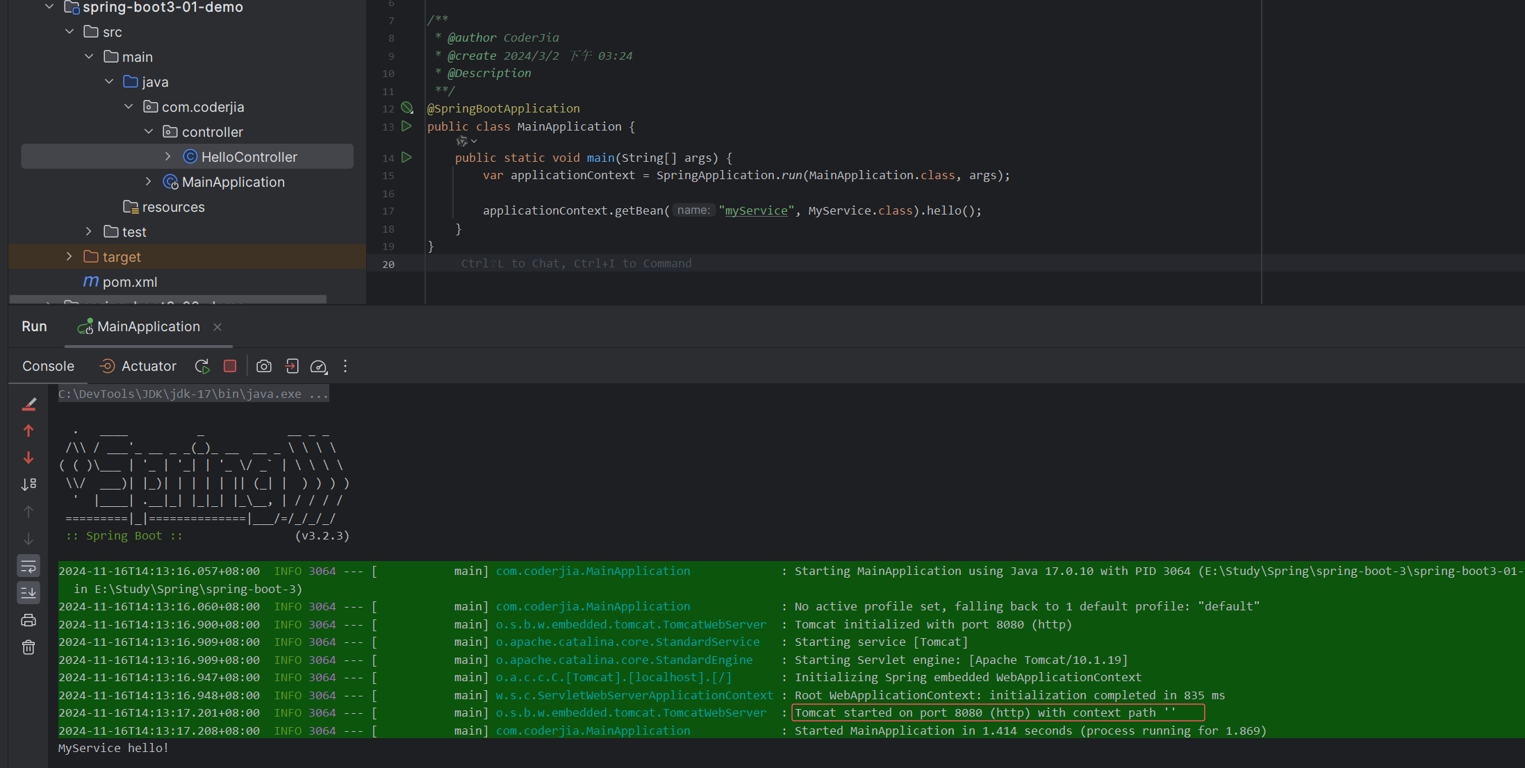Image resolution: width=1525 pixels, height=768 pixels.
Task: Run the main method from gutter line 14
Action: (x=407, y=158)
